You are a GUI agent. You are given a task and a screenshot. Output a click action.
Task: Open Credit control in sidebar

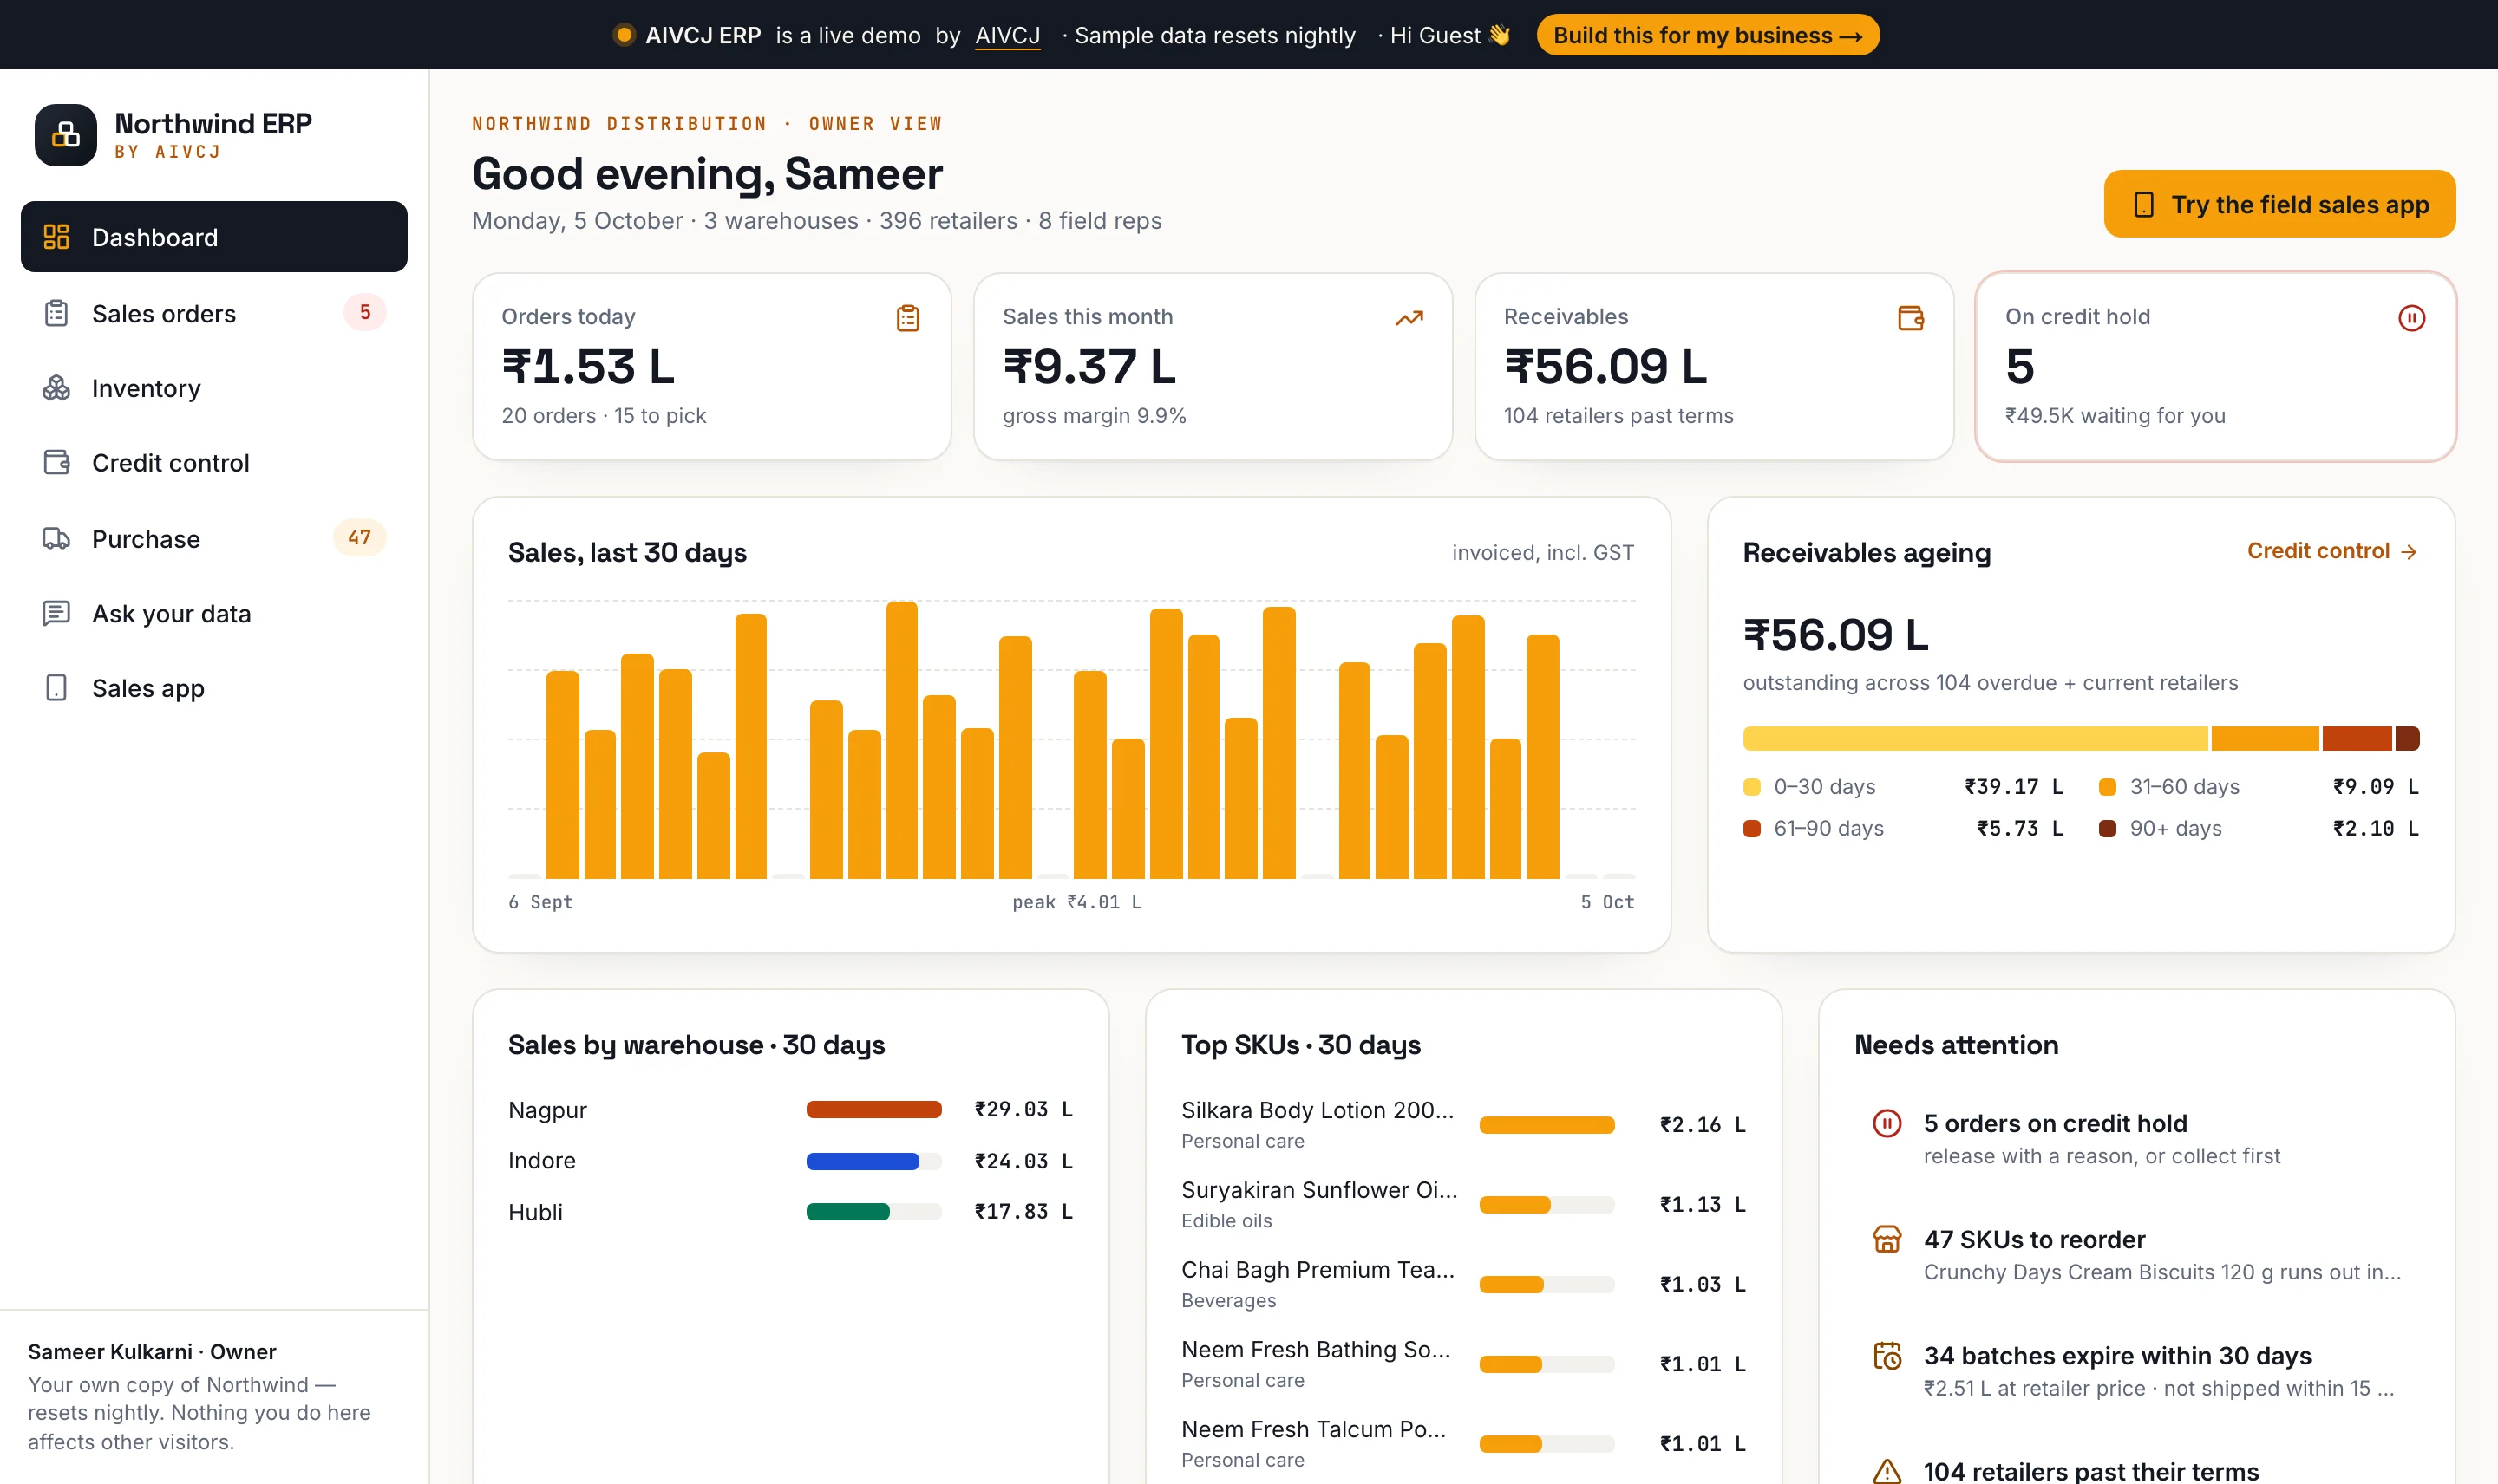pos(214,463)
